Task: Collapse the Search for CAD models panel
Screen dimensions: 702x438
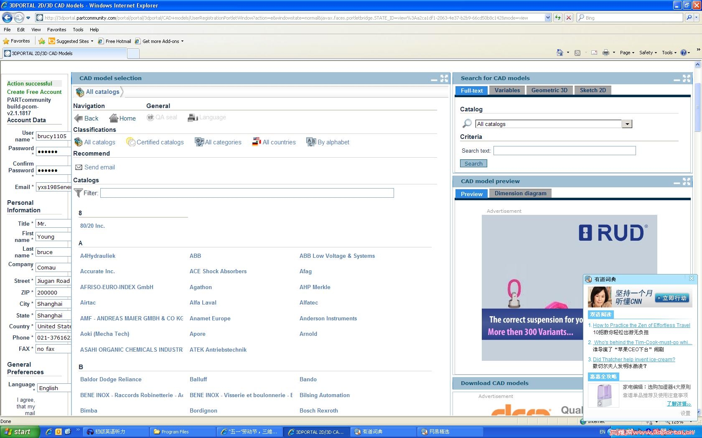Action: coord(677,79)
